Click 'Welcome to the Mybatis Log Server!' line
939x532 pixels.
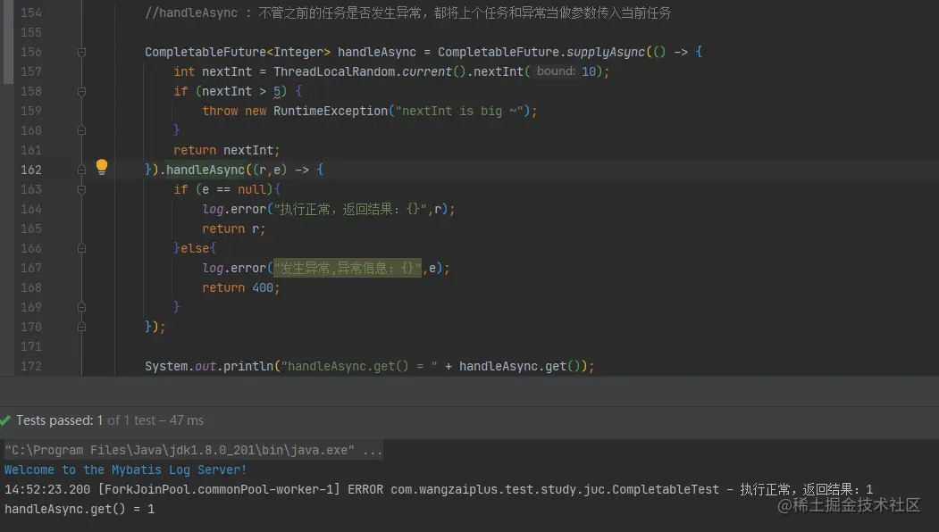[x=126, y=470]
